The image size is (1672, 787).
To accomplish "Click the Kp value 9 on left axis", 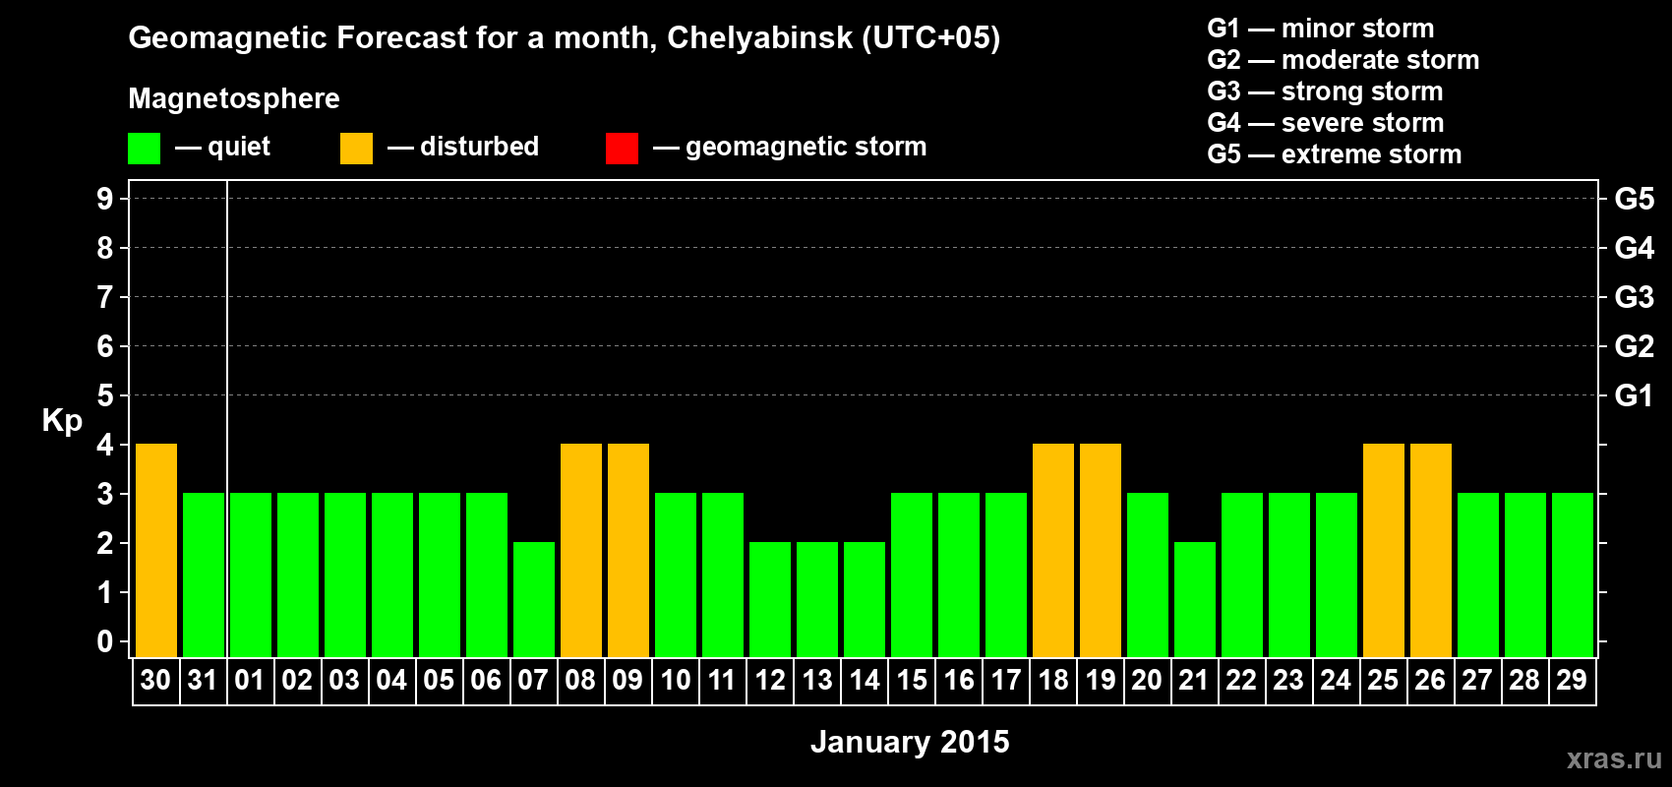I will coord(105,199).
